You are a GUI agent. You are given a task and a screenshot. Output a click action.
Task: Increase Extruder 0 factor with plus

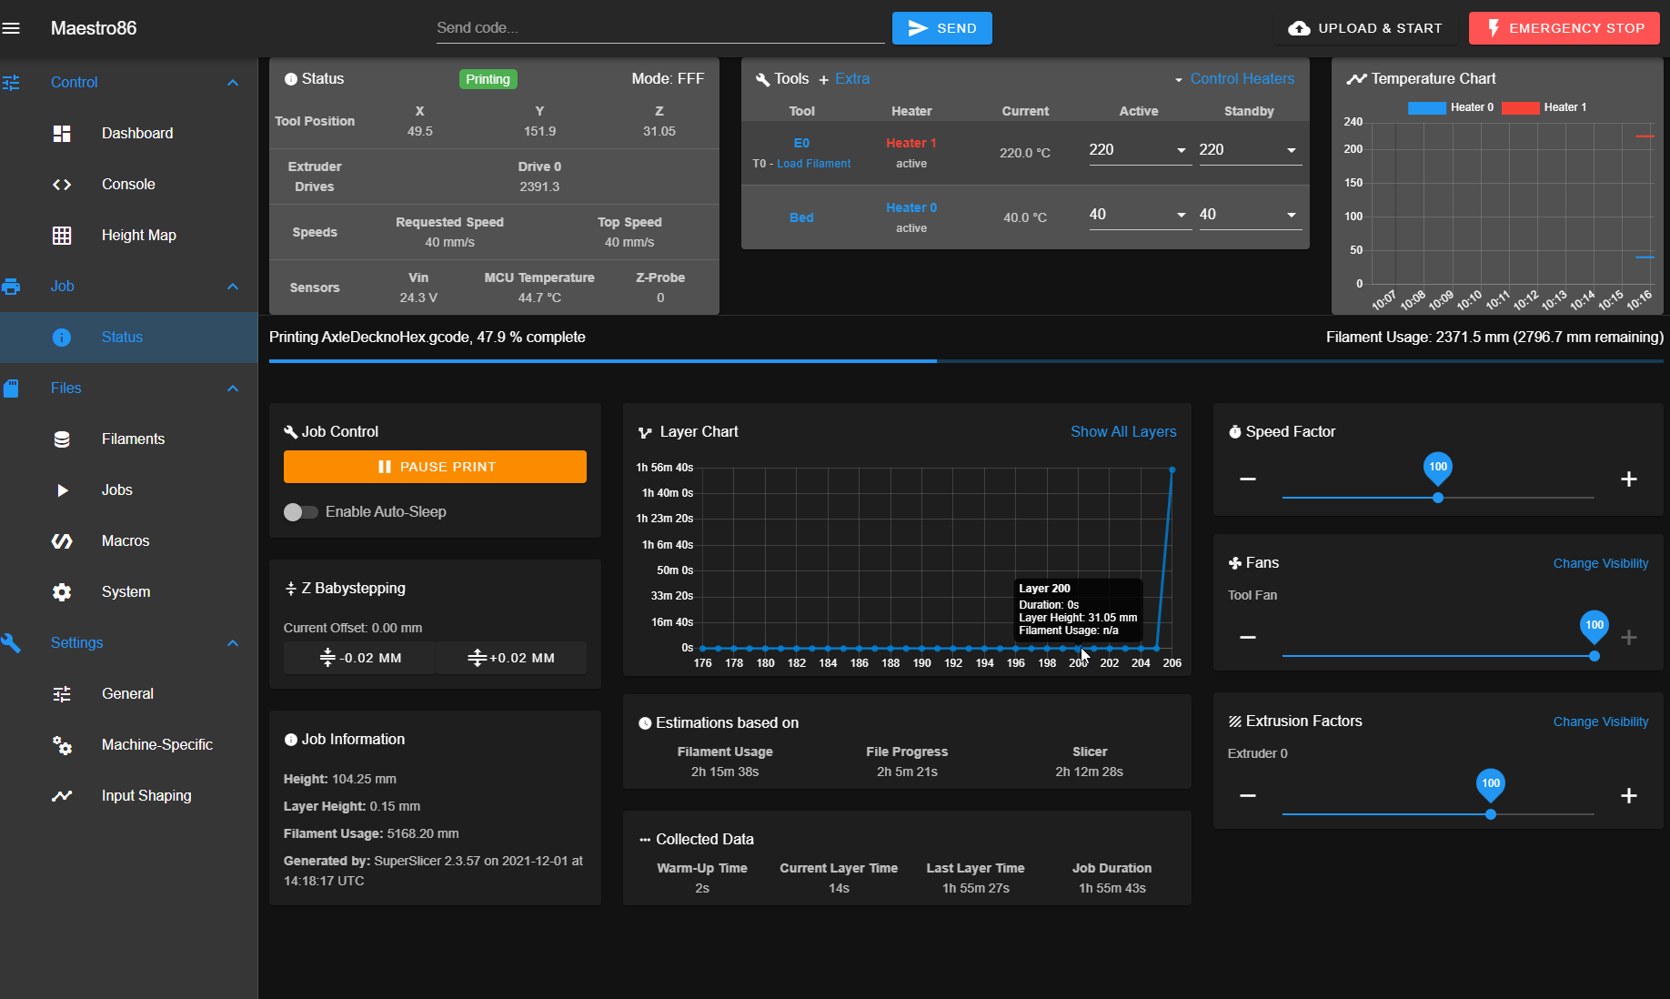(1629, 796)
